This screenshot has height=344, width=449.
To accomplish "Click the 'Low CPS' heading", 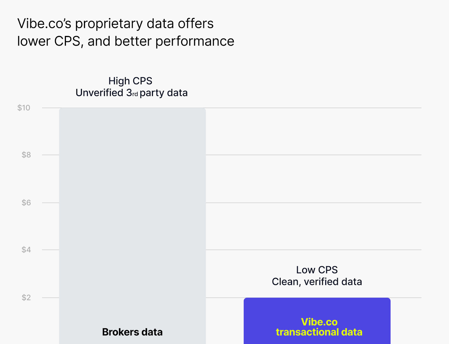I will [x=317, y=270].
